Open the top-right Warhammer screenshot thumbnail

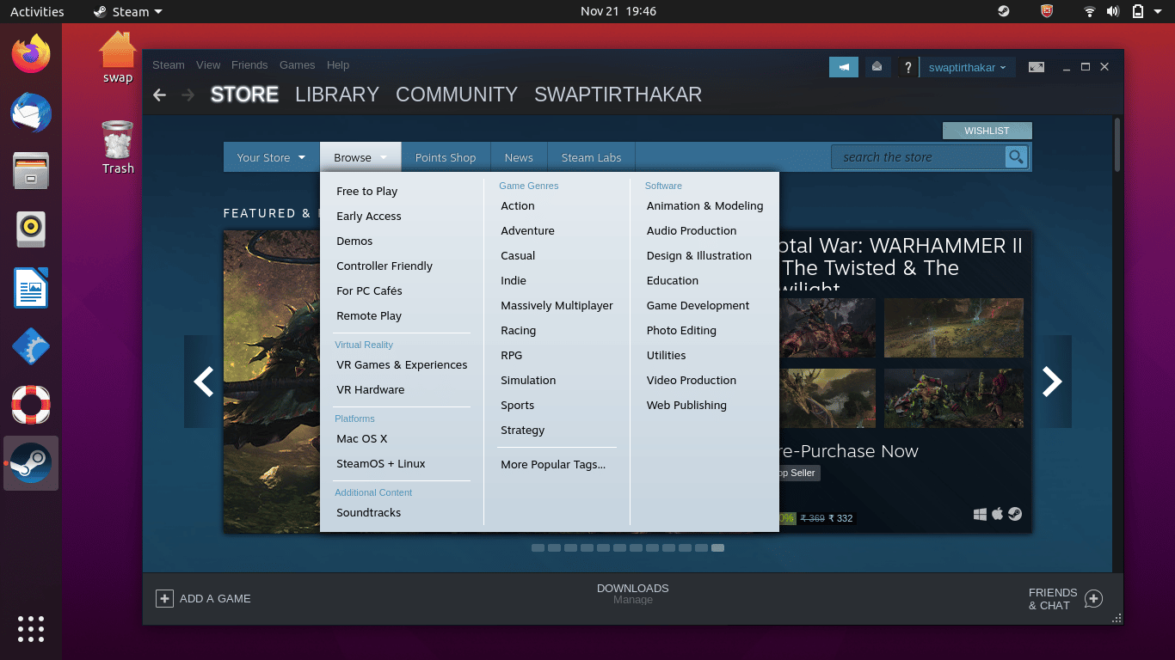954,327
